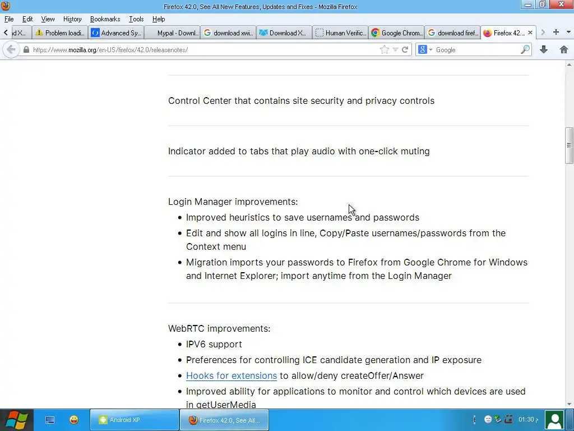Open the downloads arrow button
574x431 pixels.
pos(544,49)
